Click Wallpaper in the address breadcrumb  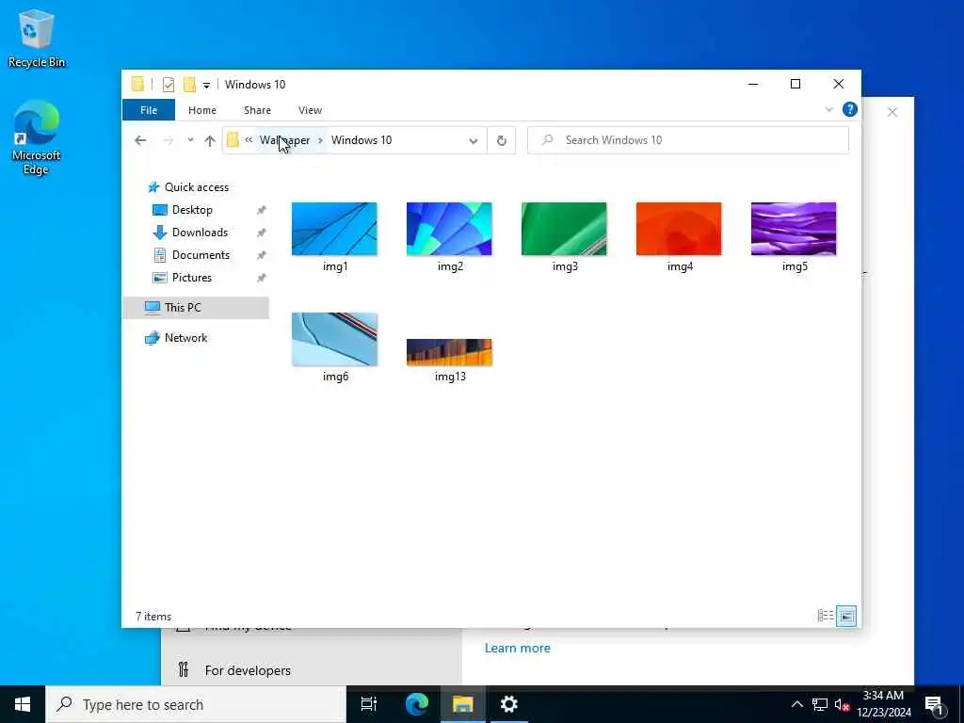coord(284,140)
